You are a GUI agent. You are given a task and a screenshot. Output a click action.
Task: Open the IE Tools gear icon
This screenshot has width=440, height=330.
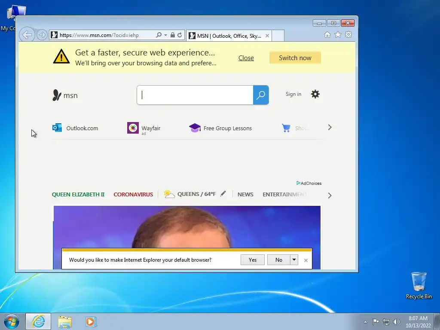click(x=348, y=34)
